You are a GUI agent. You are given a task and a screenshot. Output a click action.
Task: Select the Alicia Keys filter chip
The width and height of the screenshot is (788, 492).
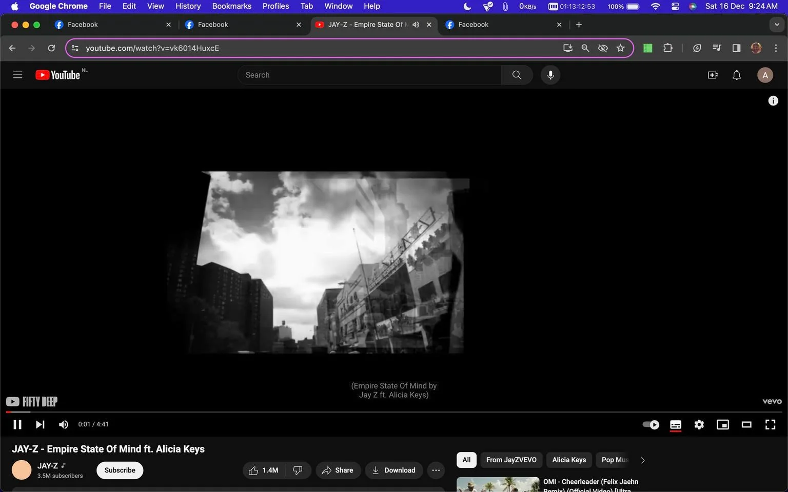(x=569, y=460)
